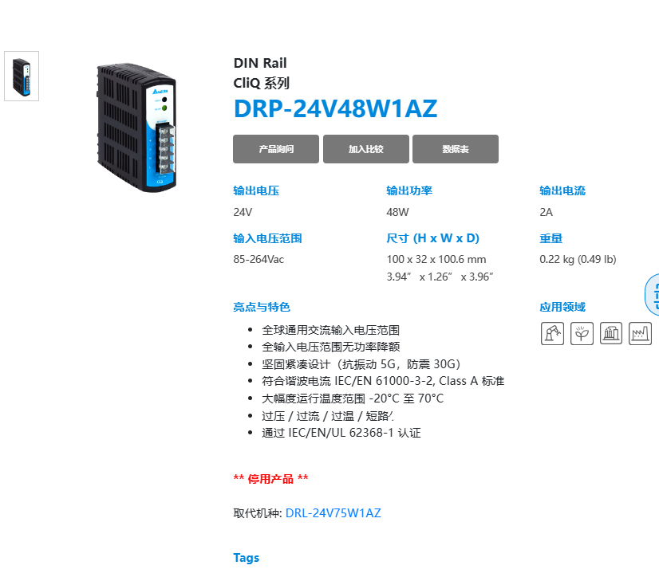Add product via 加入比较 button
Viewport: 659px width, 581px height.
tap(366, 149)
